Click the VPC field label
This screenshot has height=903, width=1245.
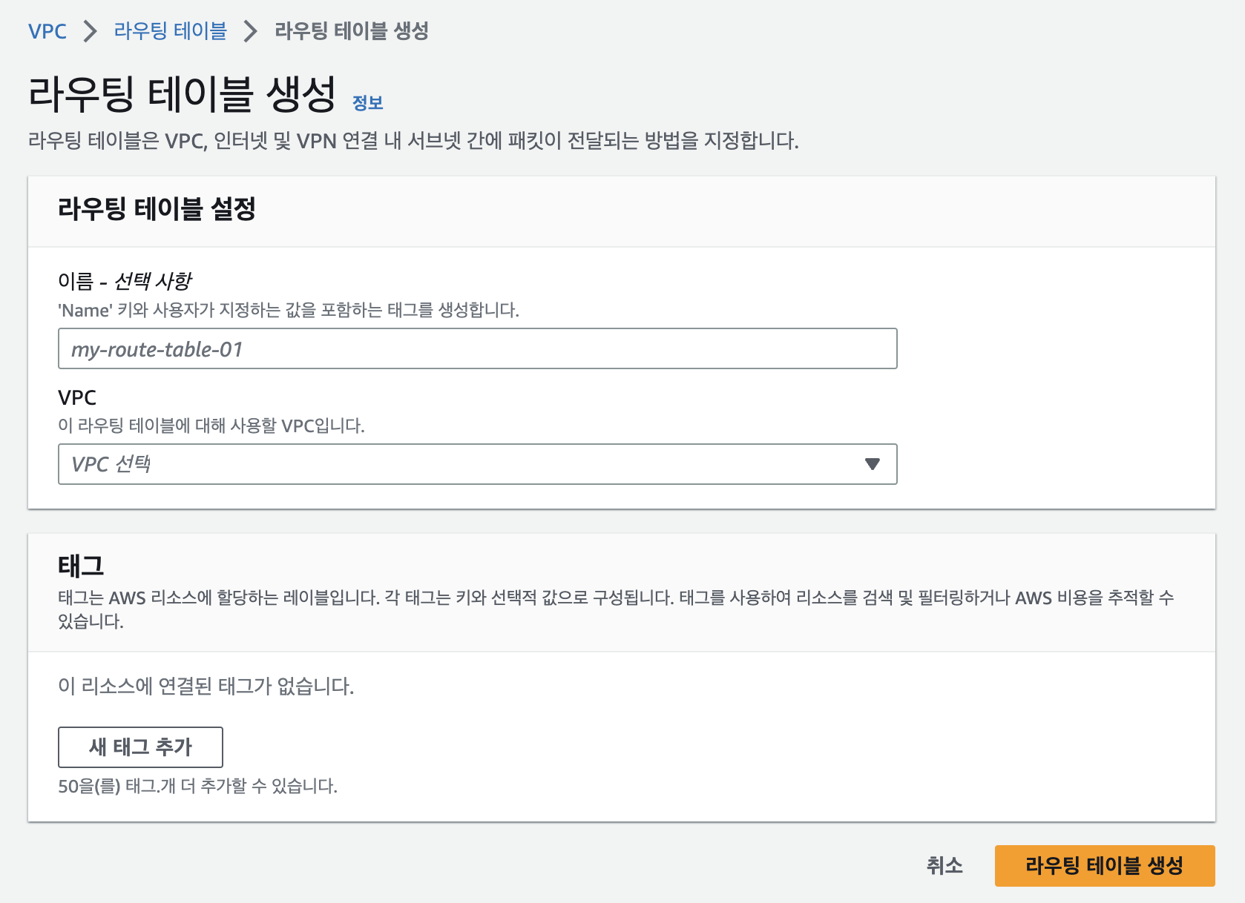[x=77, y=397]
